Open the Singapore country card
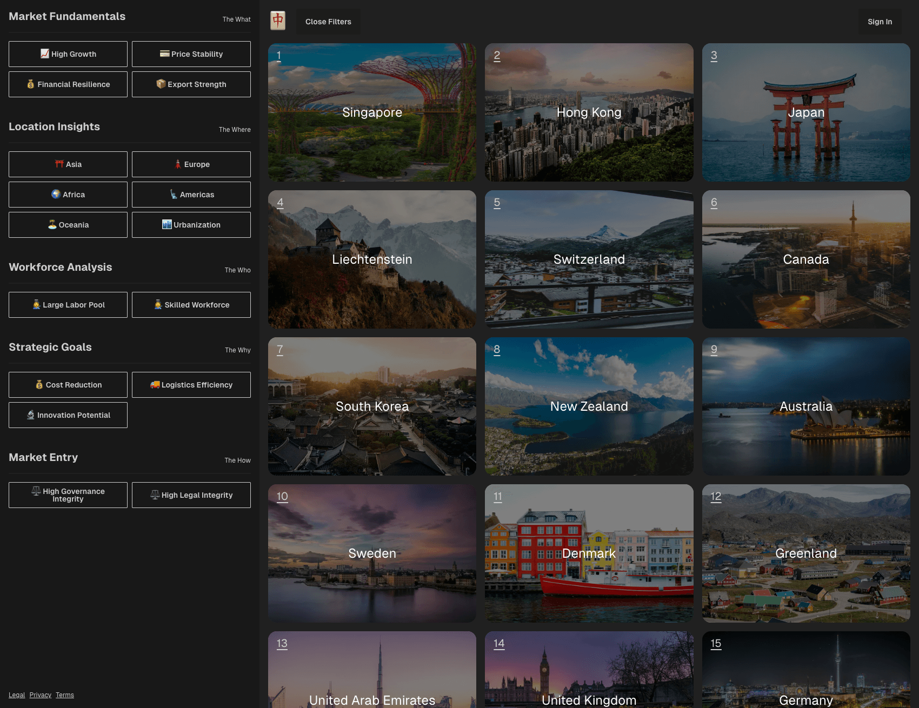The image size is (919, 708). click(x=372, y=112)
